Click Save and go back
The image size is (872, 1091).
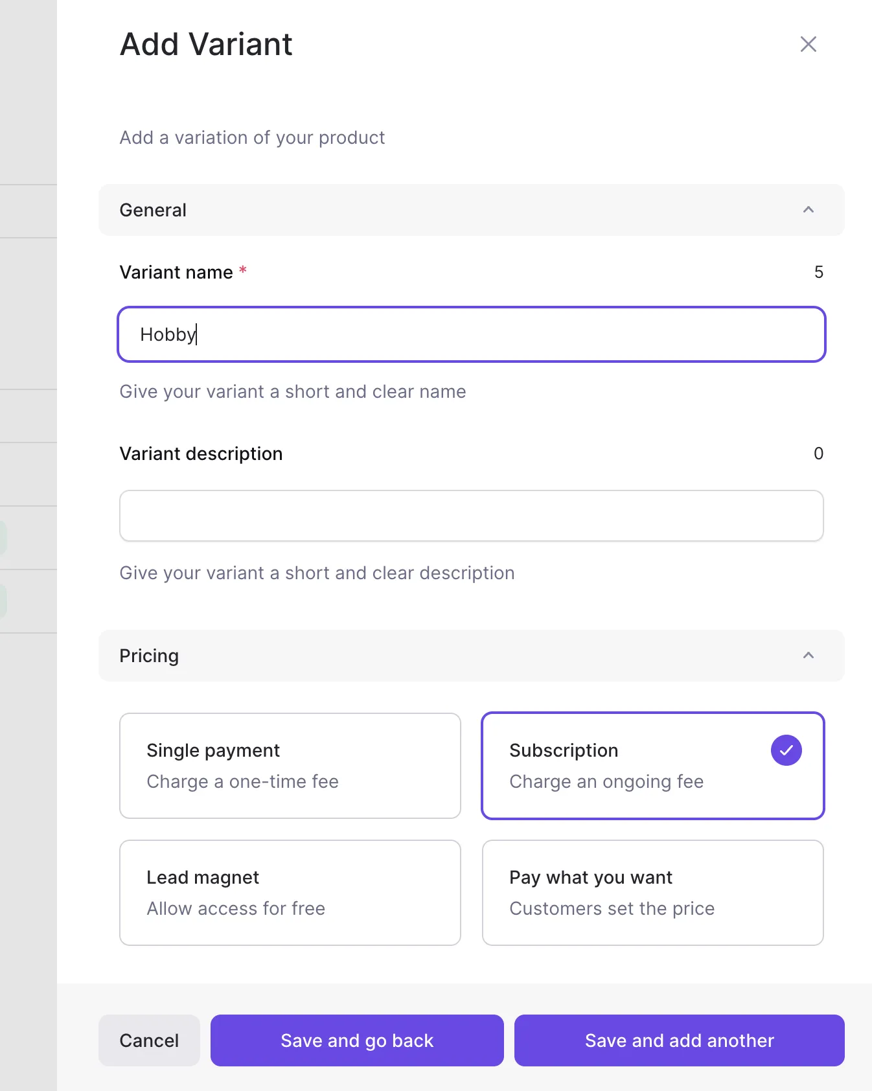(357, 1040)
